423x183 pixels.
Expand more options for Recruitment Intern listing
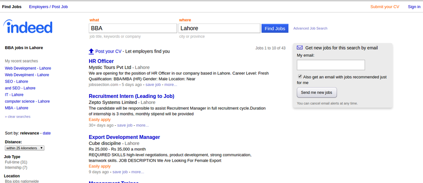(x=142, y=125)
